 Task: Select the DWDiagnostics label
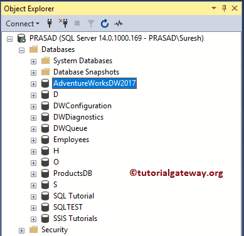(78, 117)
